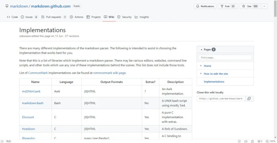Click the Notifications bell icon
This screenshot has width=277, height=143.
tap(198, 6)
